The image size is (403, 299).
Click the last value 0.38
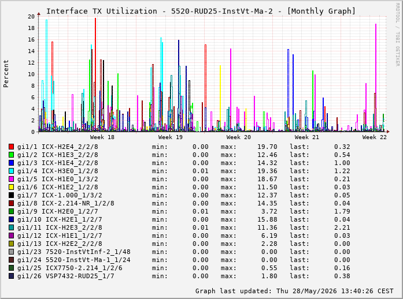click(342, 276)
